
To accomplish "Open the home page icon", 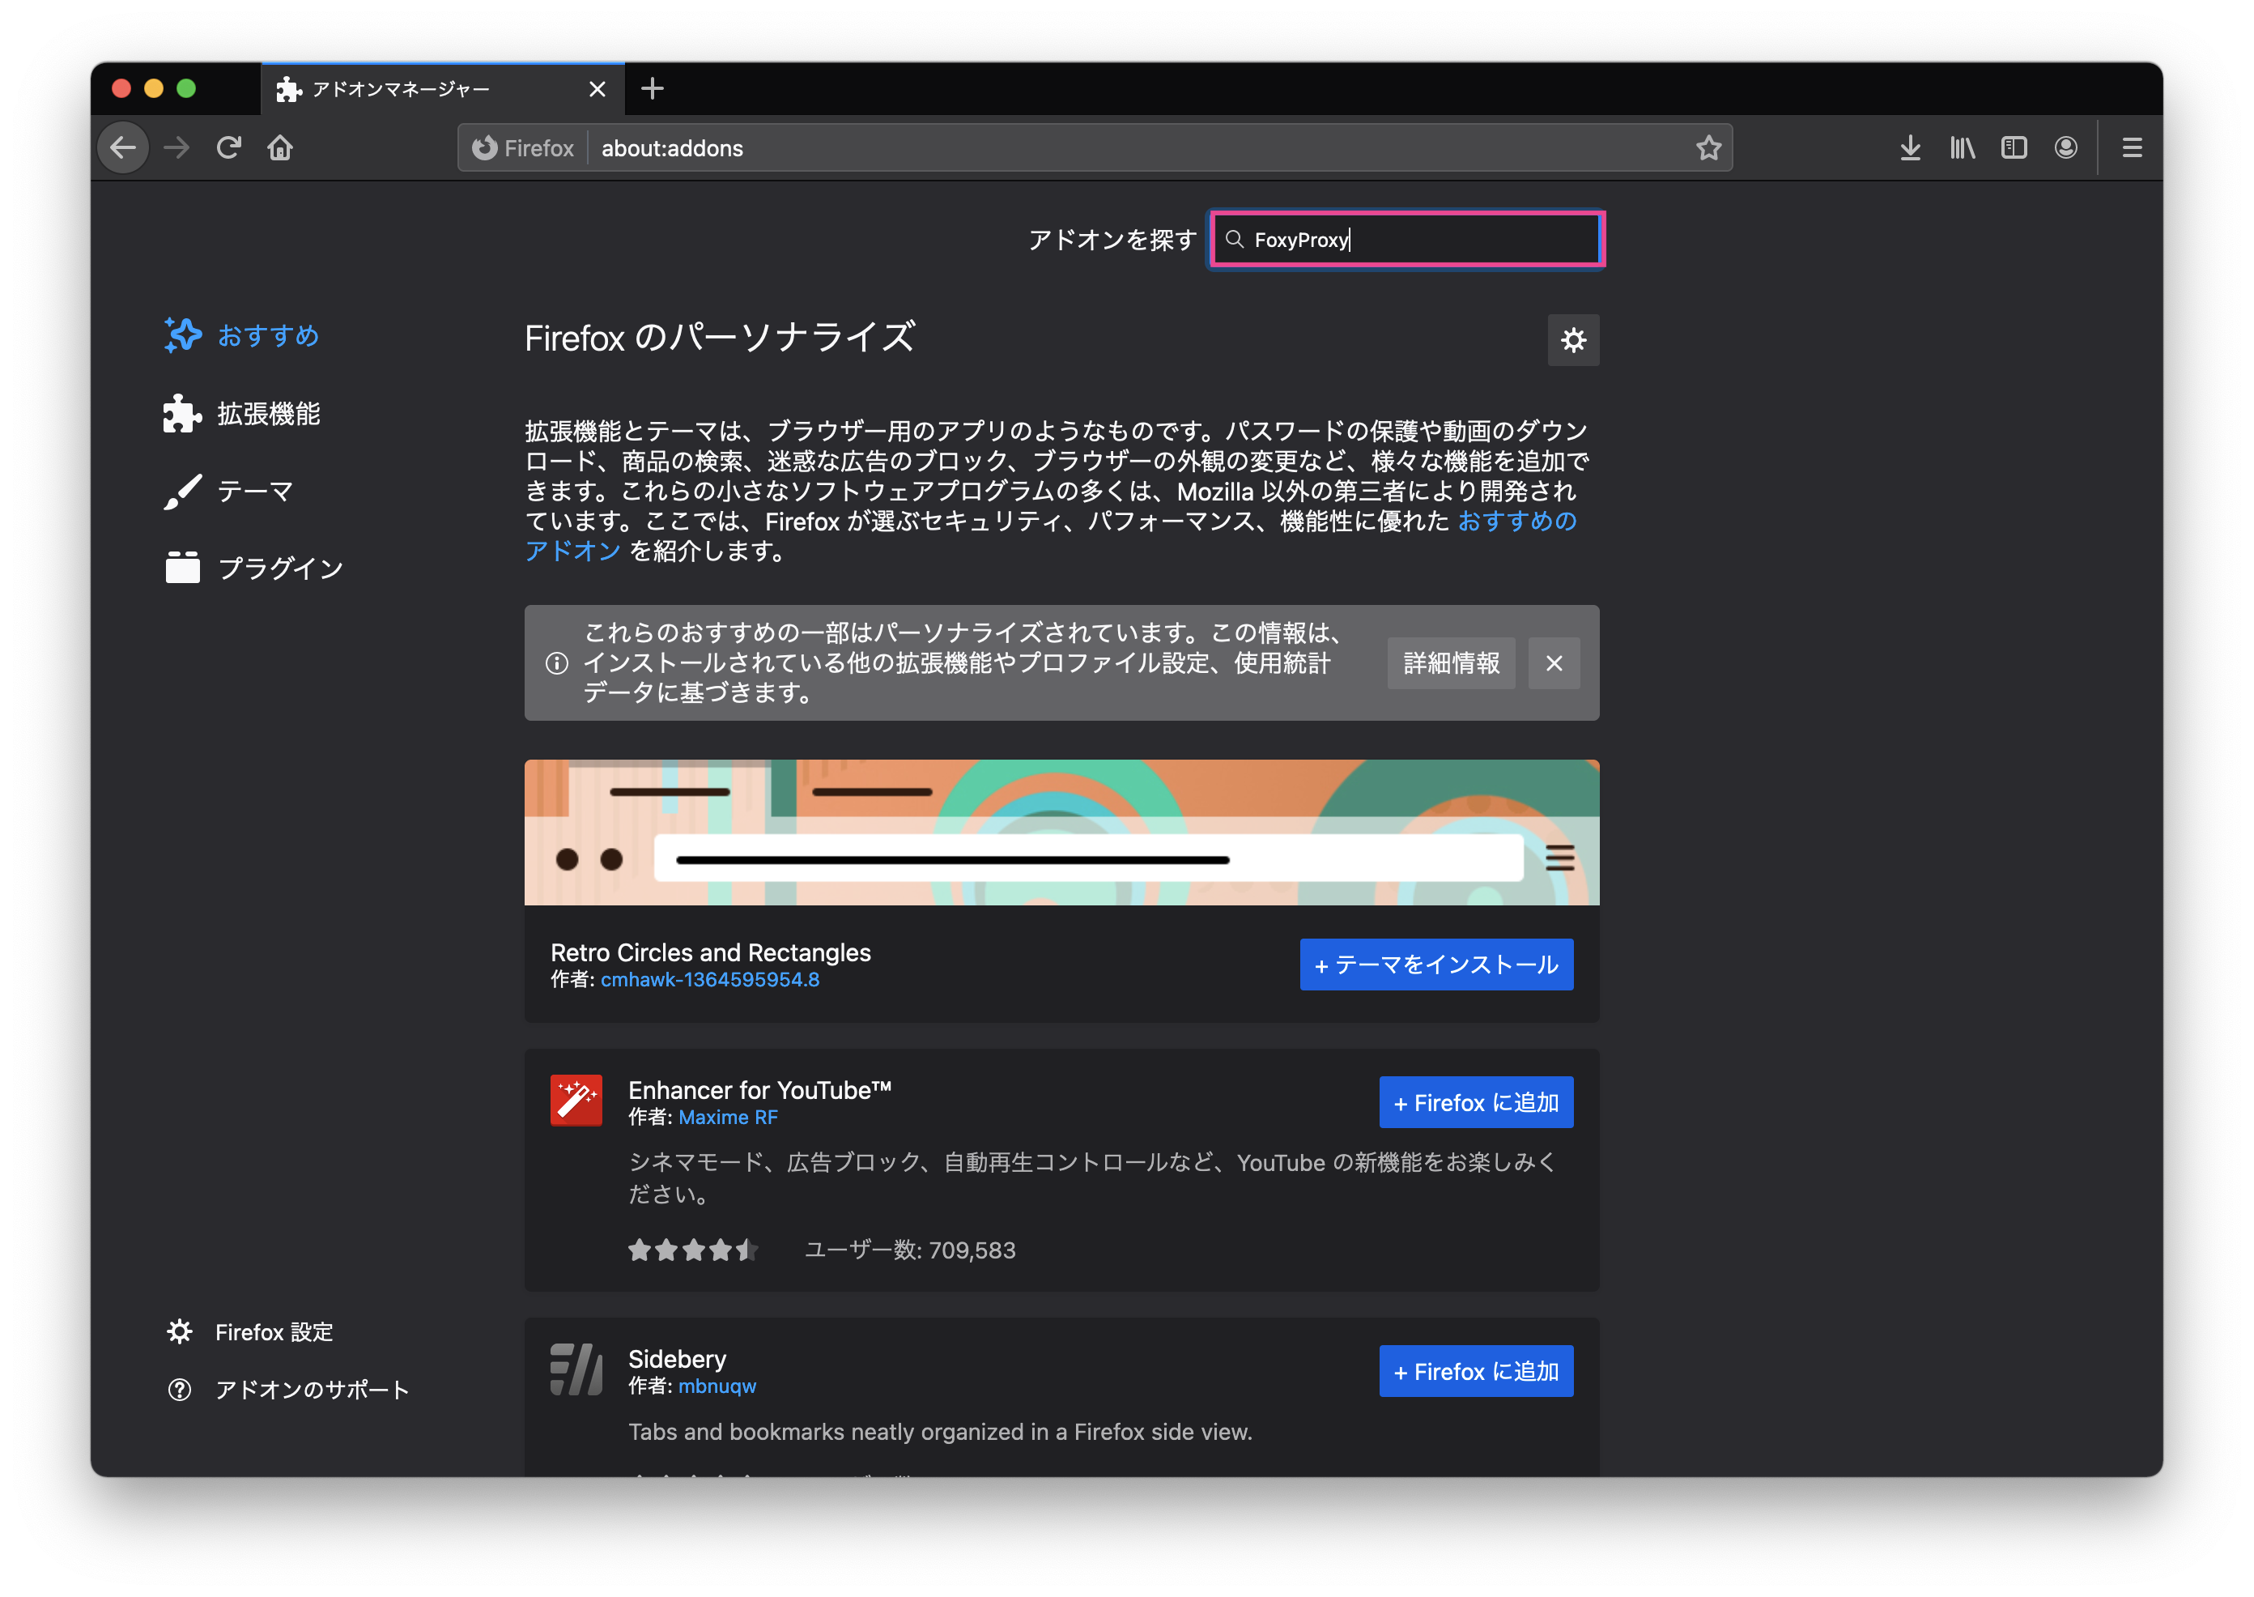I will [280, 147].
